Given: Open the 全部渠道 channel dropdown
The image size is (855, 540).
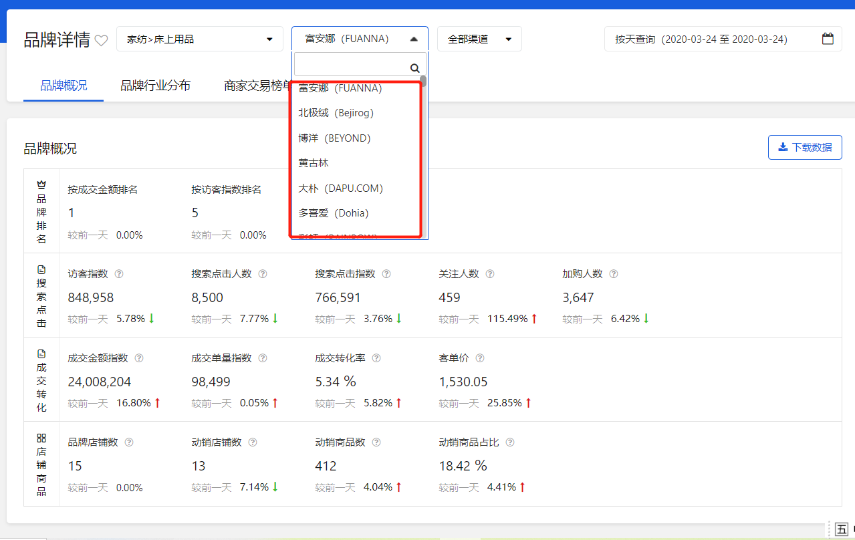Looking at the screenshot, I should click(x=479, y=39).
